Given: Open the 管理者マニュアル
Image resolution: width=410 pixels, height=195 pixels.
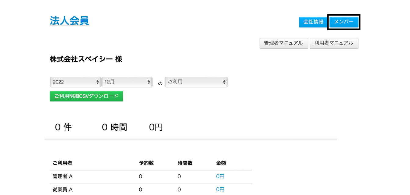Looking at the screenshot, I should coord(283,43).
